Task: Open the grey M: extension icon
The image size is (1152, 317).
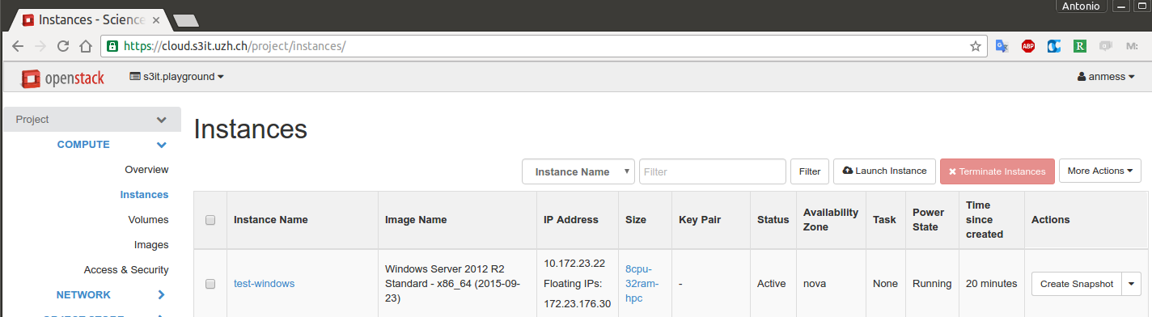Action: pos(1132,46)
